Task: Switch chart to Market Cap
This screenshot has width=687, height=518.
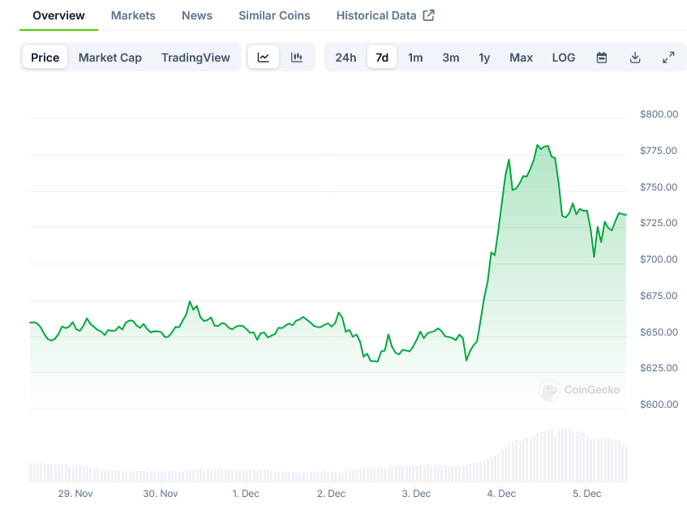Action: 110,58
